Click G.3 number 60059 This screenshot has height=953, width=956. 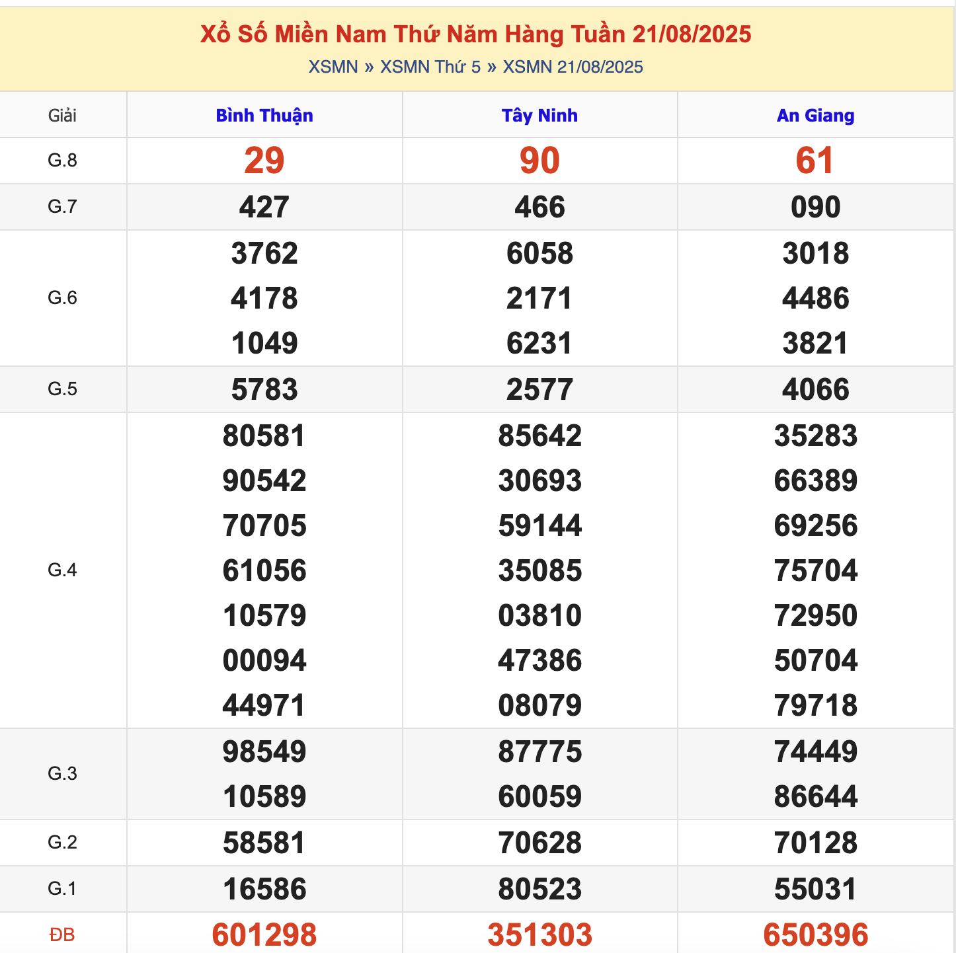[x=539, y=796]
